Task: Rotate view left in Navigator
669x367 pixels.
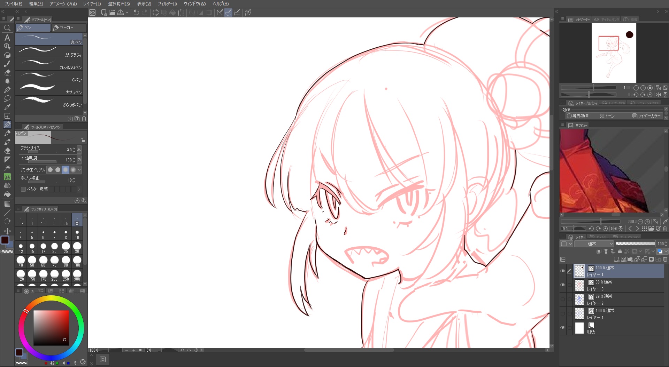Action: 636,95
